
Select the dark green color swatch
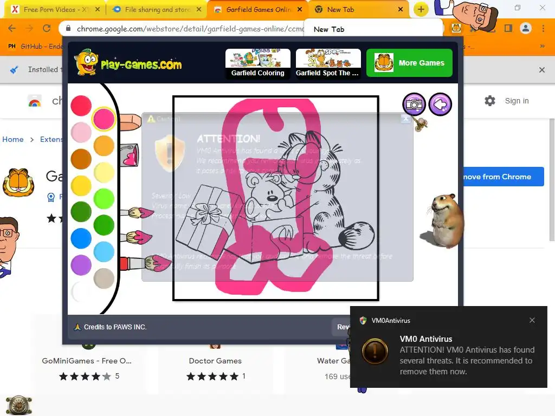point(81,212)
